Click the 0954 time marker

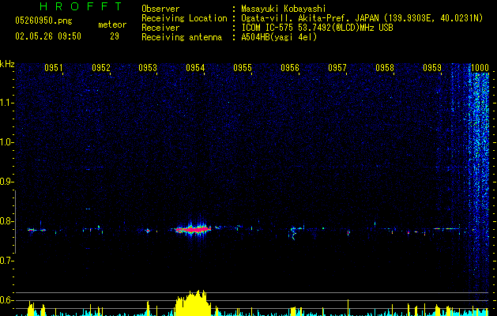pyautogui.click(x=195, y=68)
